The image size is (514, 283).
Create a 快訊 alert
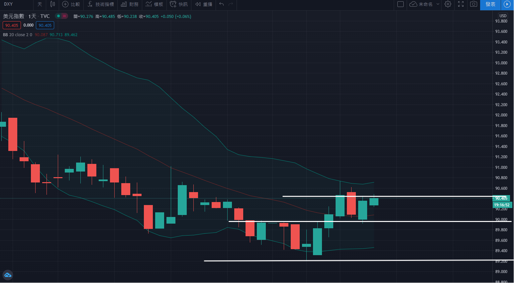point(179,4)
